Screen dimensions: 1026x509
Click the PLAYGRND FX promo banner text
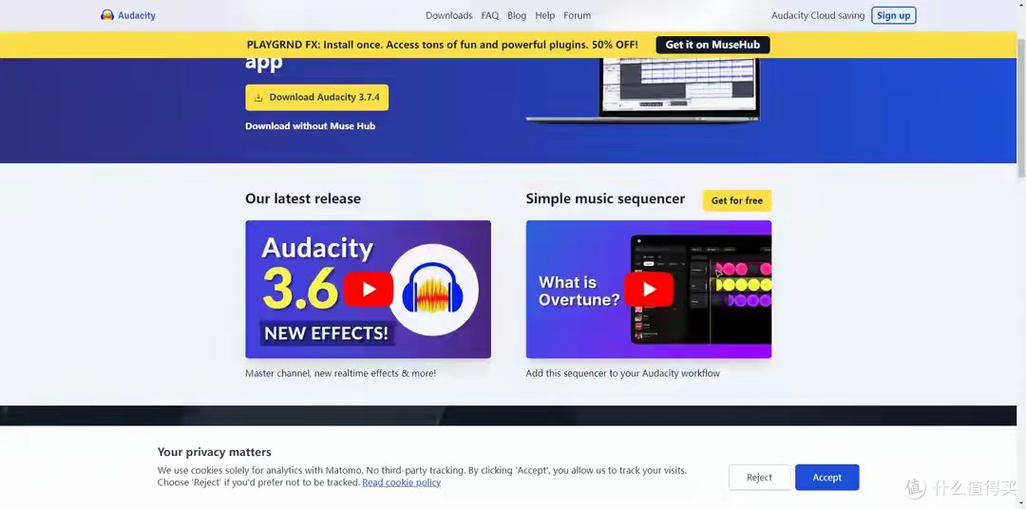coord(443,45)
